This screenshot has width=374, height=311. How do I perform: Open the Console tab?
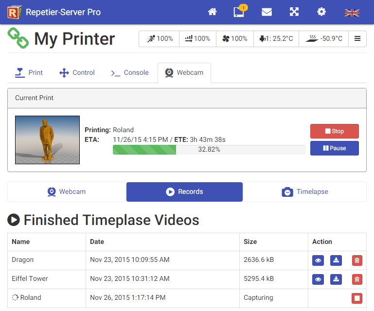coord(129,73)
